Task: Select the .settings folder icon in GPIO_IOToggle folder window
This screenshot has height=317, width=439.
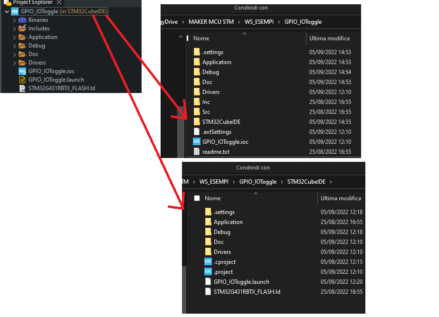Action: 197,52
